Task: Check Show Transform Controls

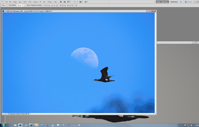Action: (26, 5)
